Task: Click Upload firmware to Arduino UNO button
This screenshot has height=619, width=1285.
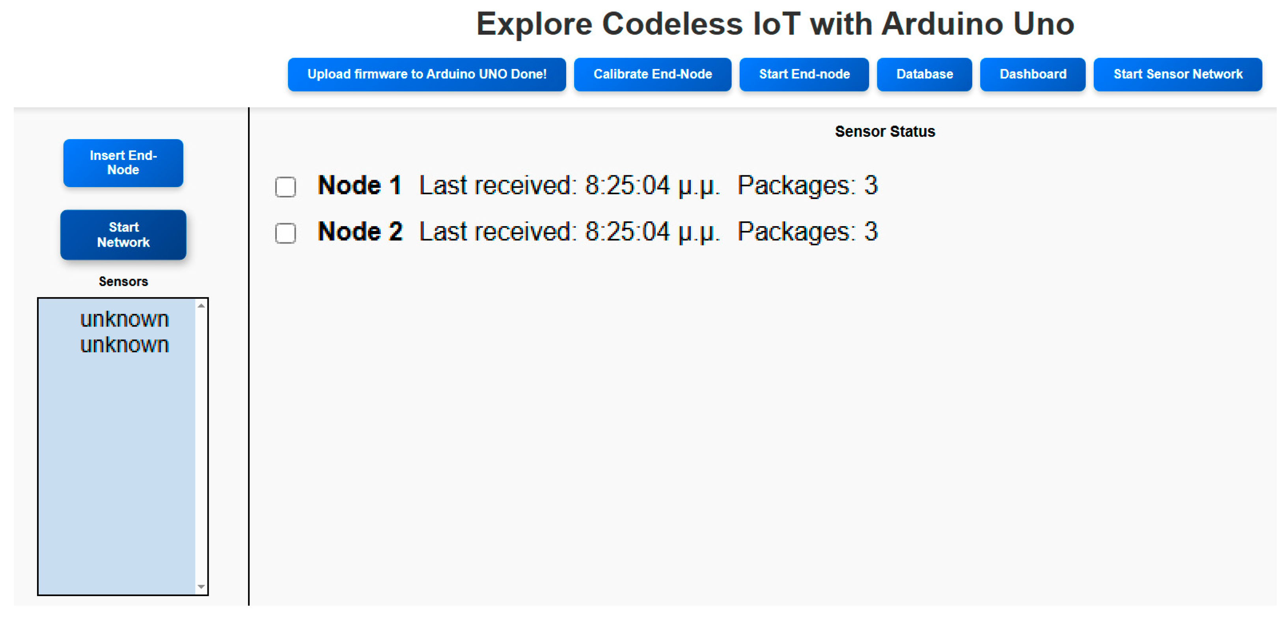Action: pos(427,74)
